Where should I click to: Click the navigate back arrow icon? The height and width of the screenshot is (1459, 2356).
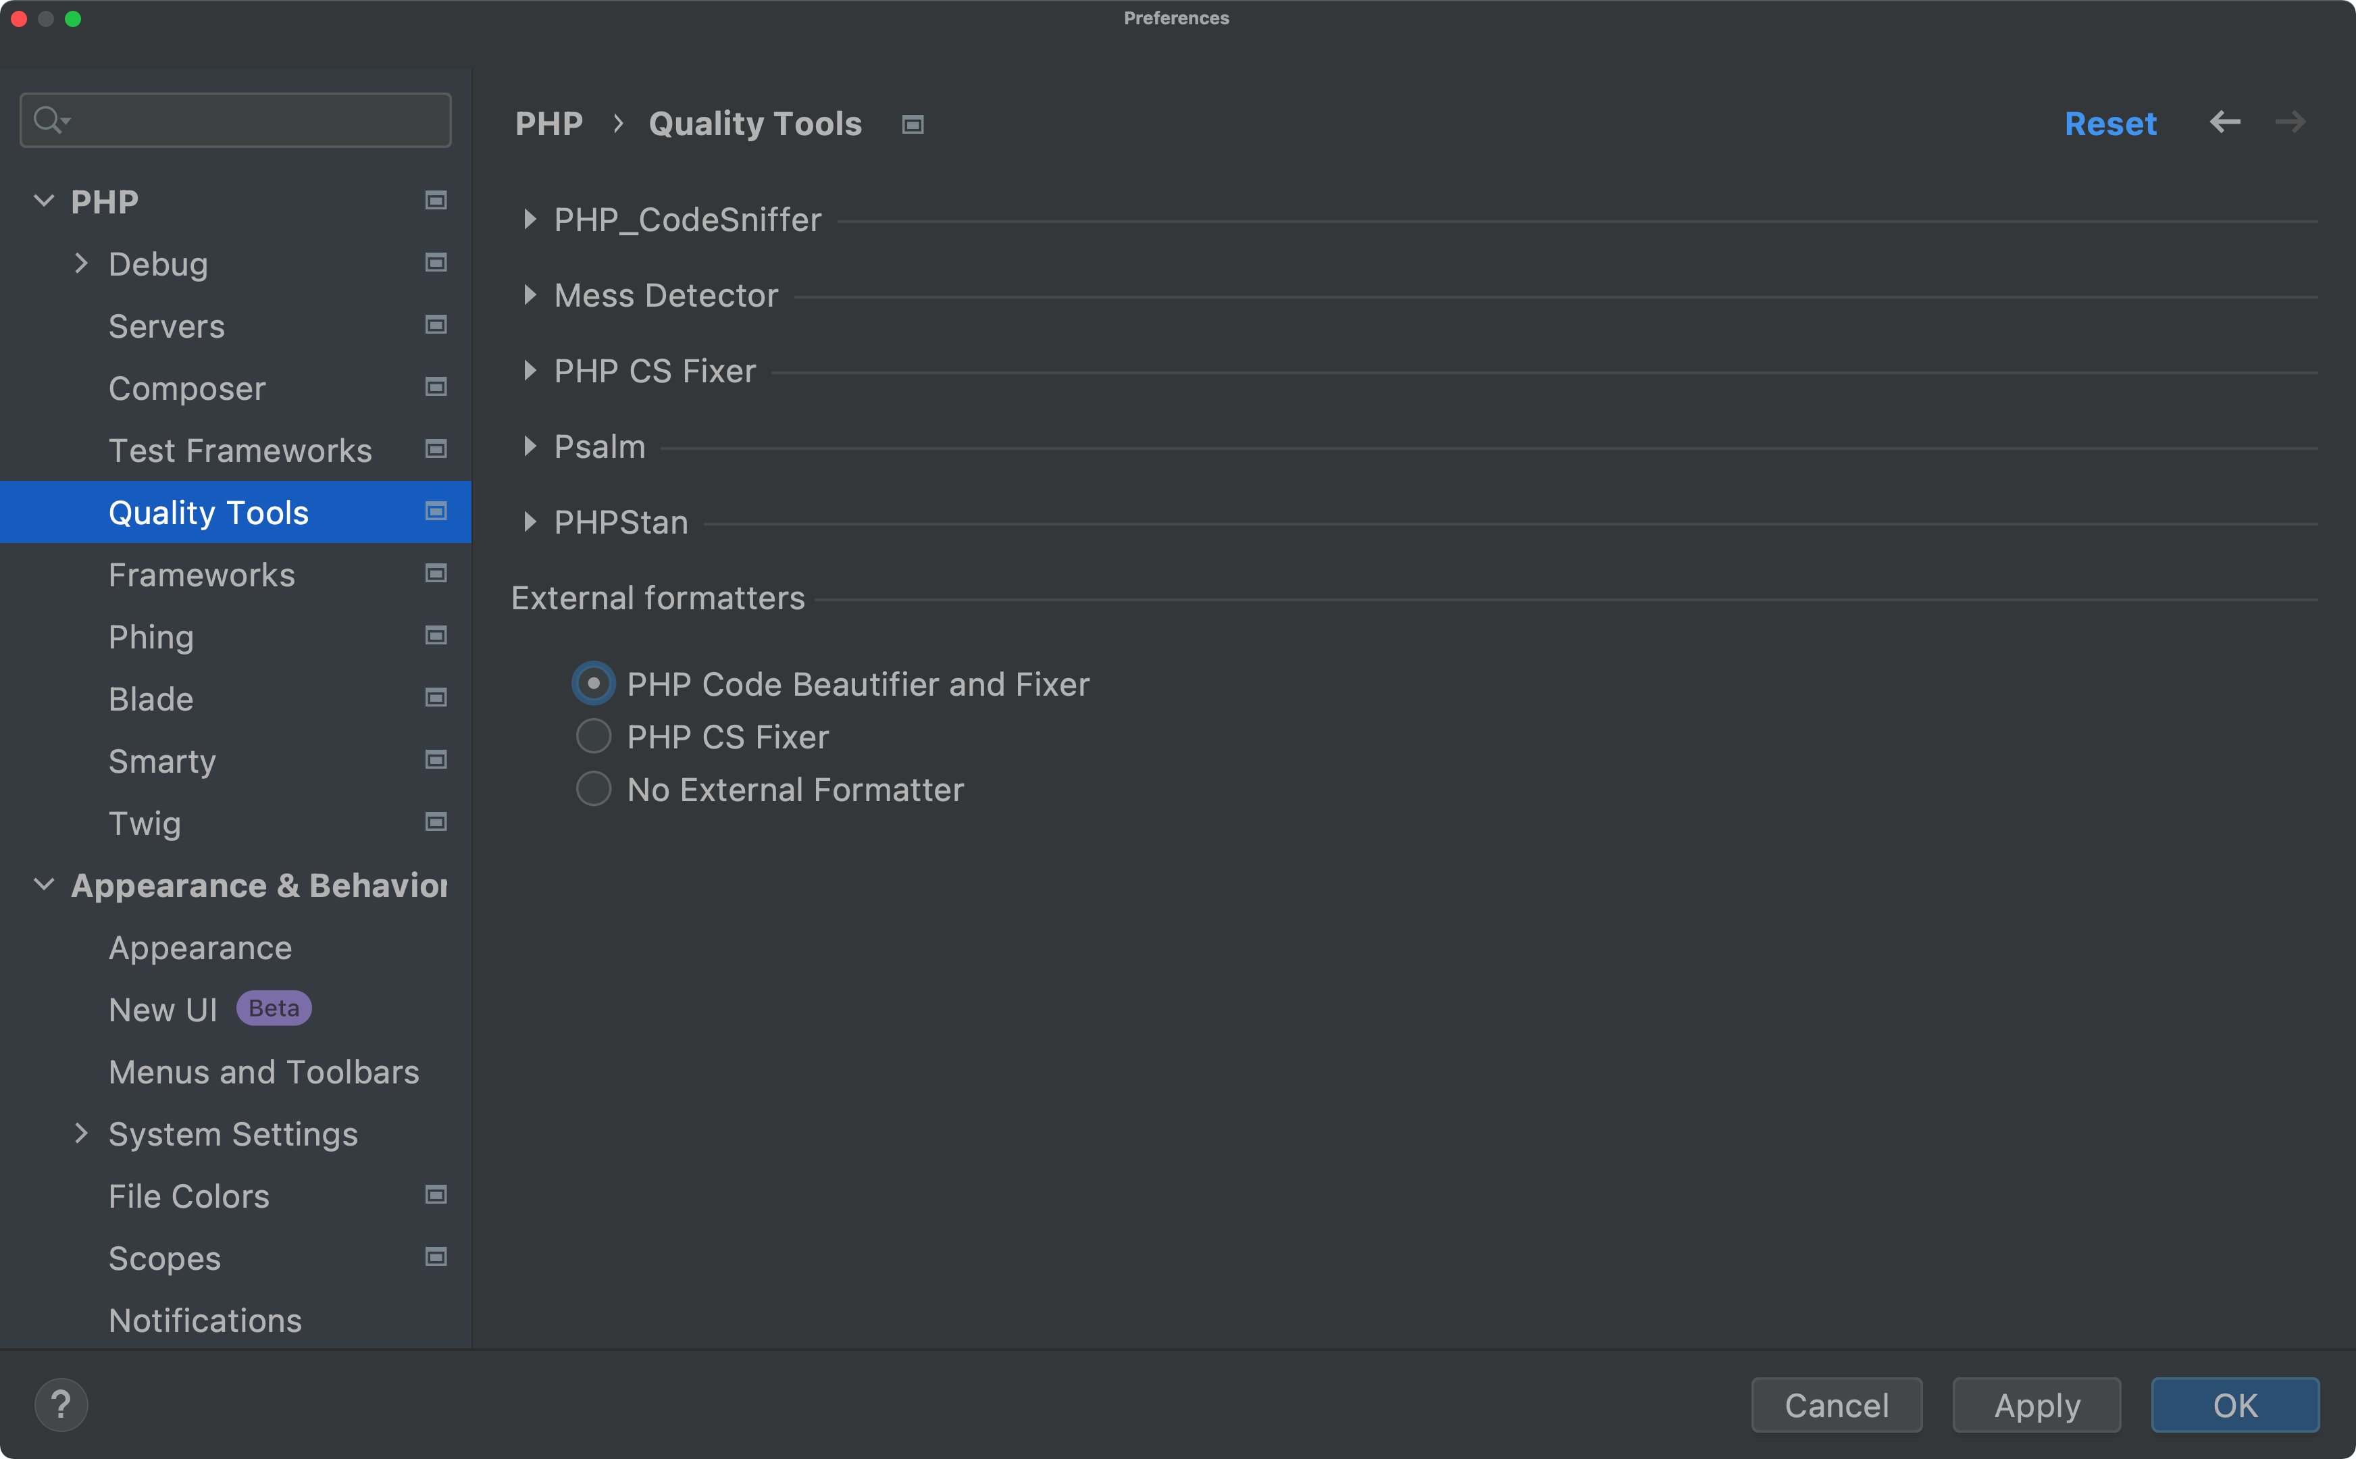[2225, 121]
